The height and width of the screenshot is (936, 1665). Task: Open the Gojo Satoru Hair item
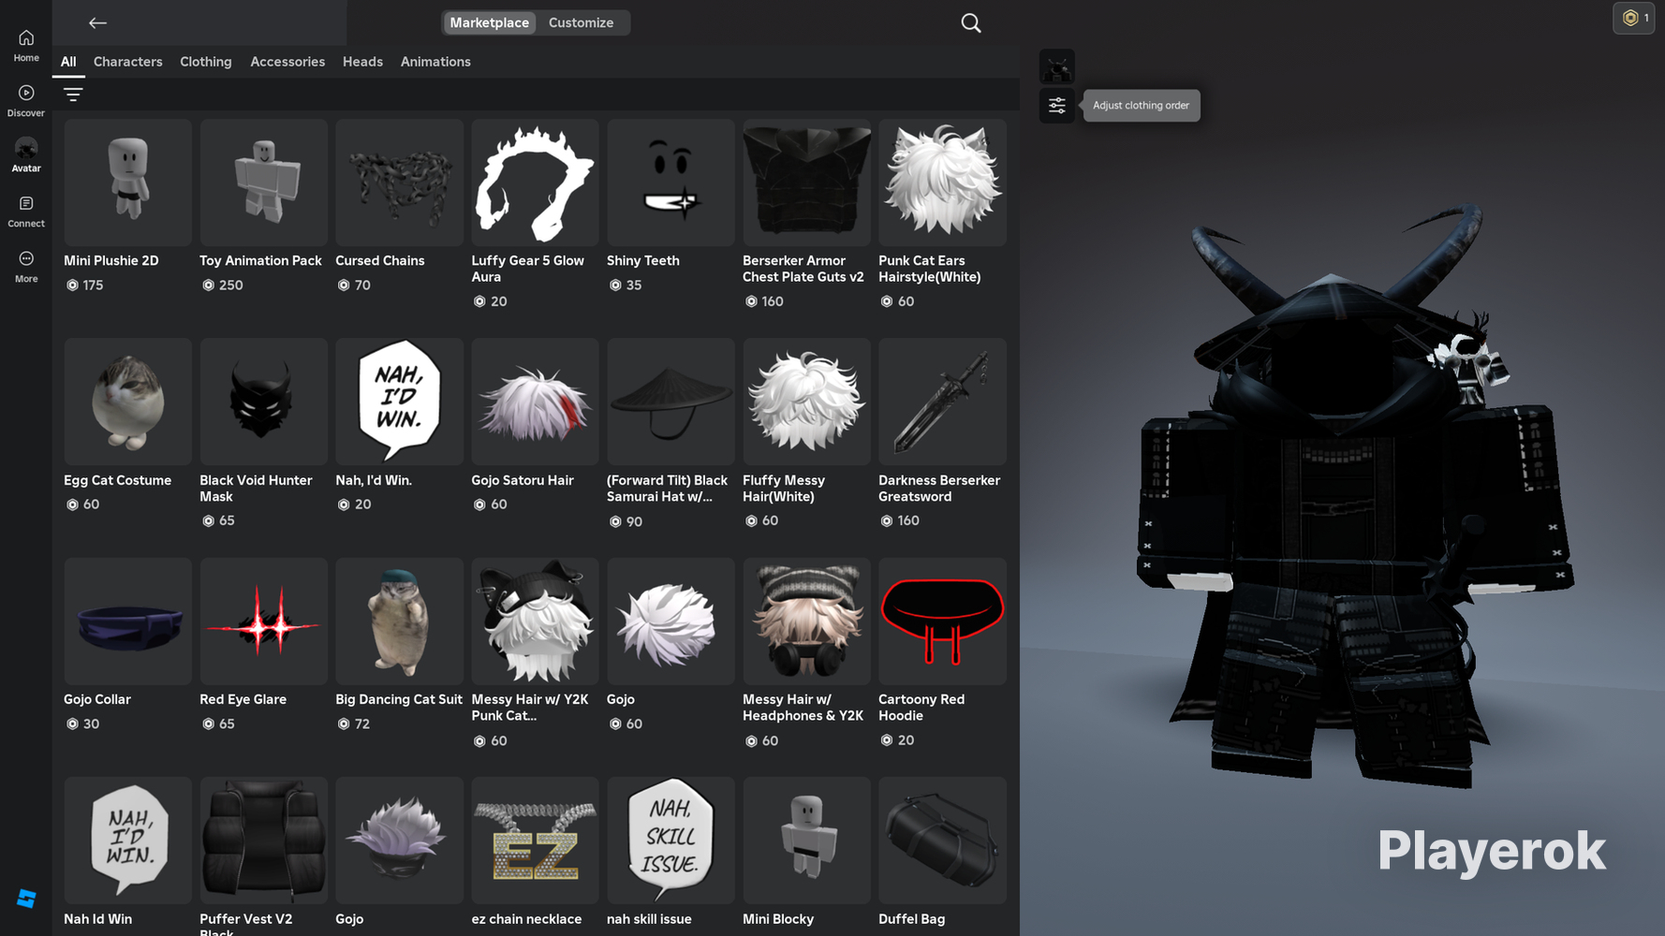536,402
